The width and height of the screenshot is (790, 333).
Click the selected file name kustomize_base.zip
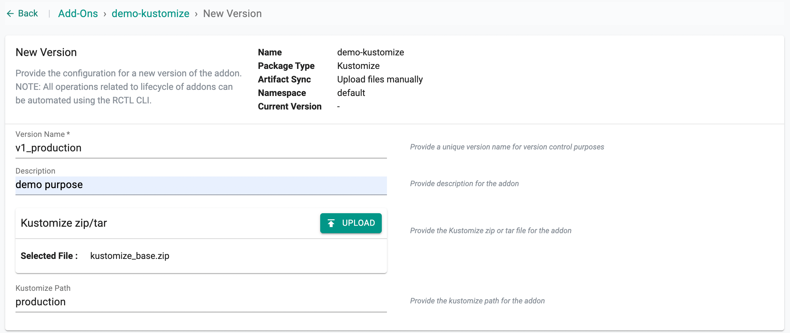click(x=130, y=256)
